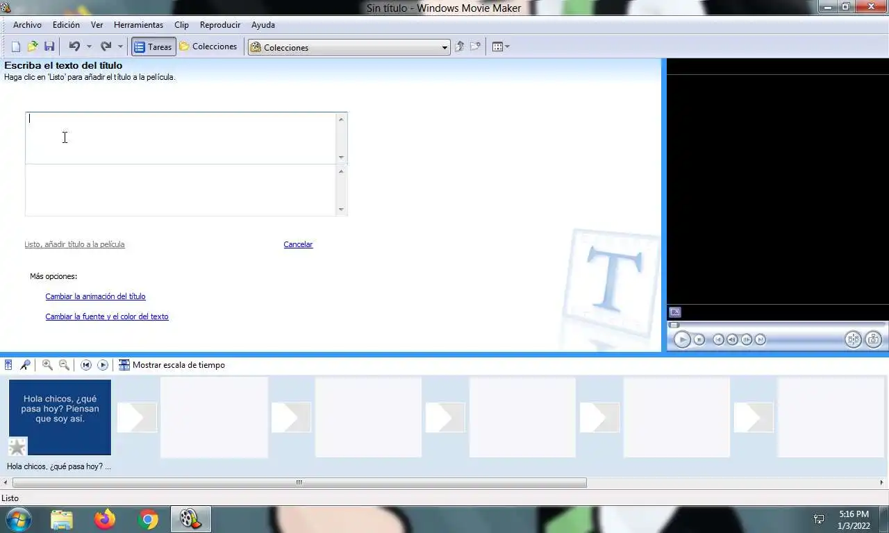The width and height of the screenshot is (889, 533).
Task: Take a picture from preview
Action: [x=874, y=339]
